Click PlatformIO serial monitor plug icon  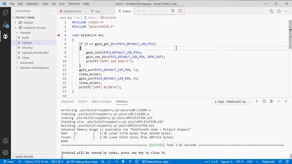(x=130, y=162)
